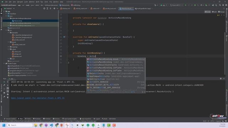Open the Terminal tool window tab
Image resolution: width=228 pixels, height=128 pixels.
click(x=47, y=119)
